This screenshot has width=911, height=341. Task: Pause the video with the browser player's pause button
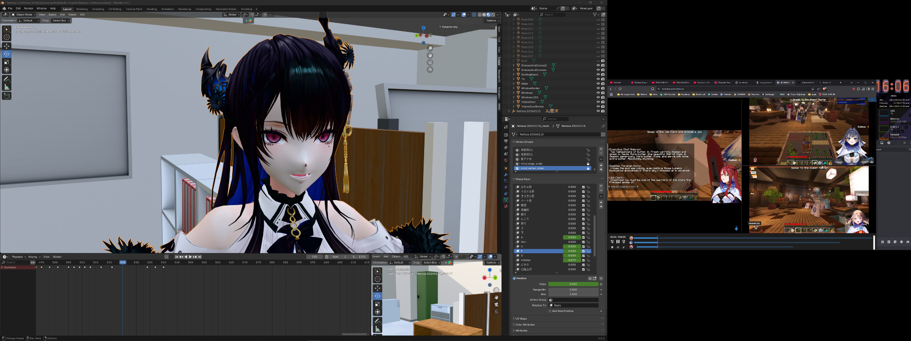(x=618, y=242)
